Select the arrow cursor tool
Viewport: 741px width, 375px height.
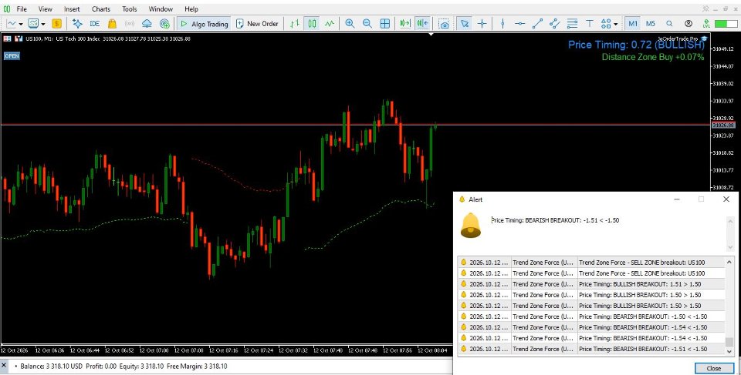click(x=465, y=24)
